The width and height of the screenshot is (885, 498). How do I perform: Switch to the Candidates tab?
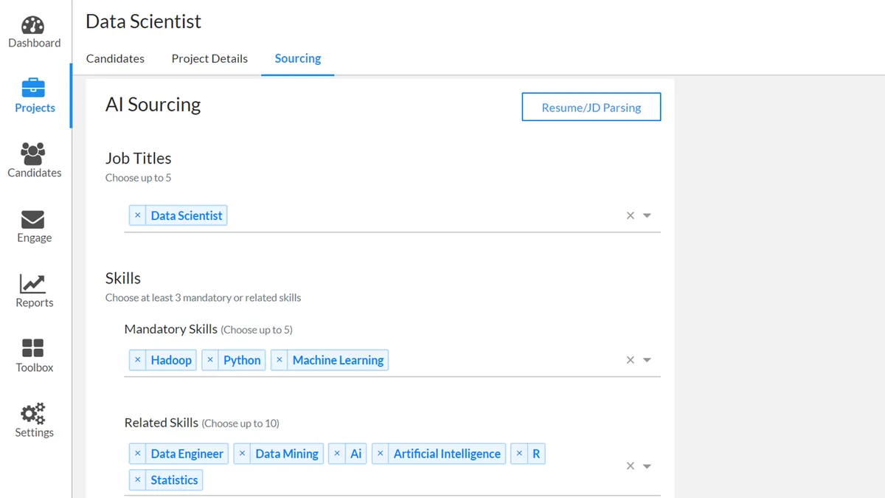(115, 58)
